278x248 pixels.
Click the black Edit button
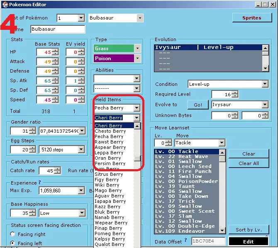point(249,241)
